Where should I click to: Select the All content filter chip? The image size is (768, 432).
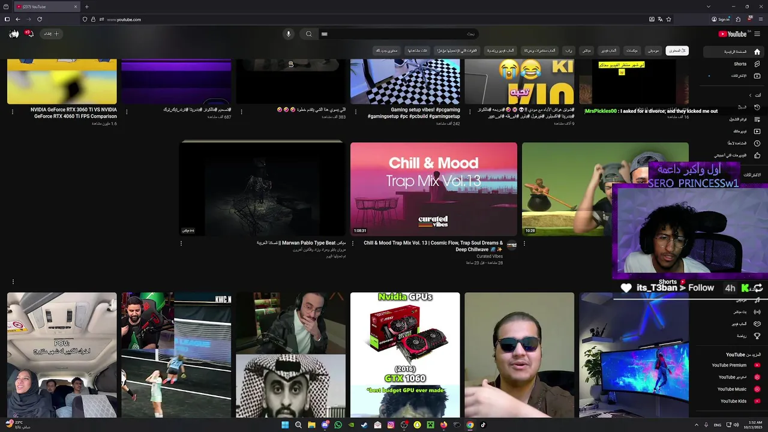[x=677, y=50]
